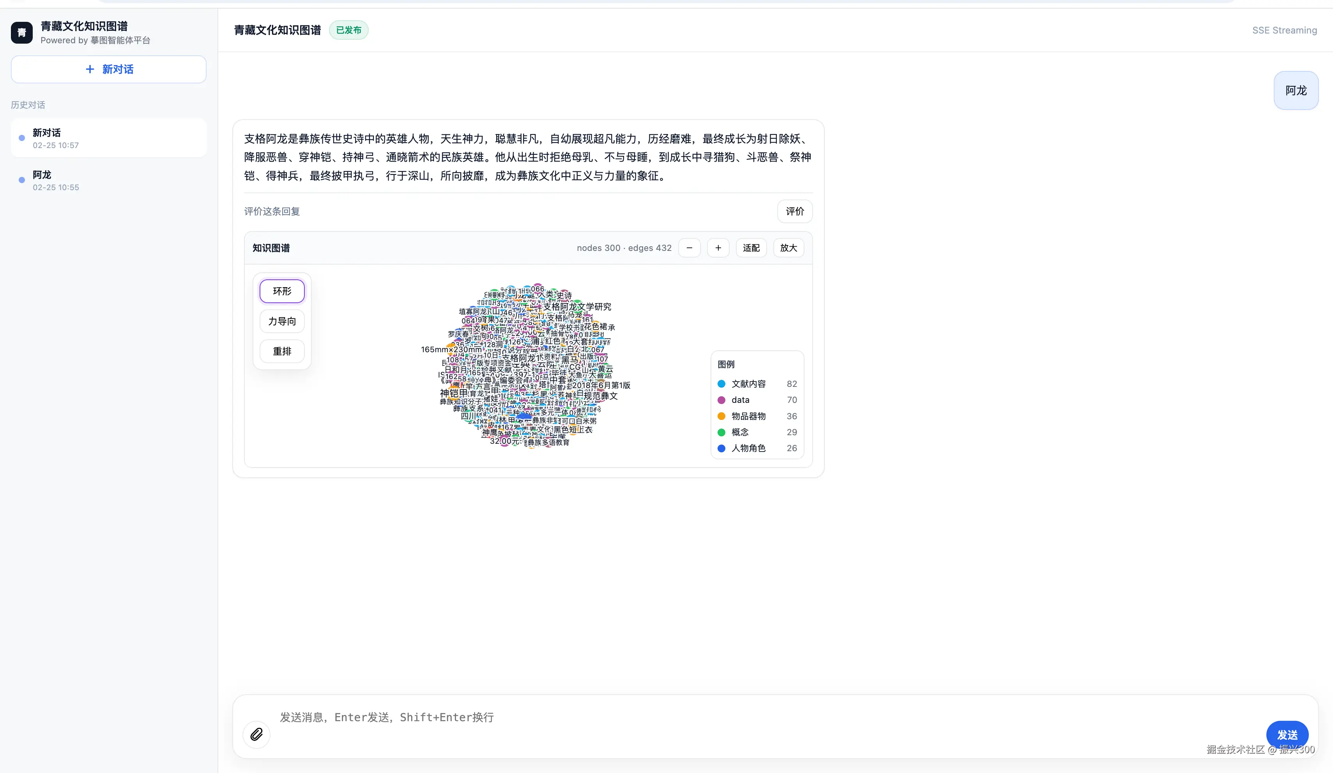Click the paperclip attachment icon
This screenshot has width=1333, height=773.
click(256, 734)
